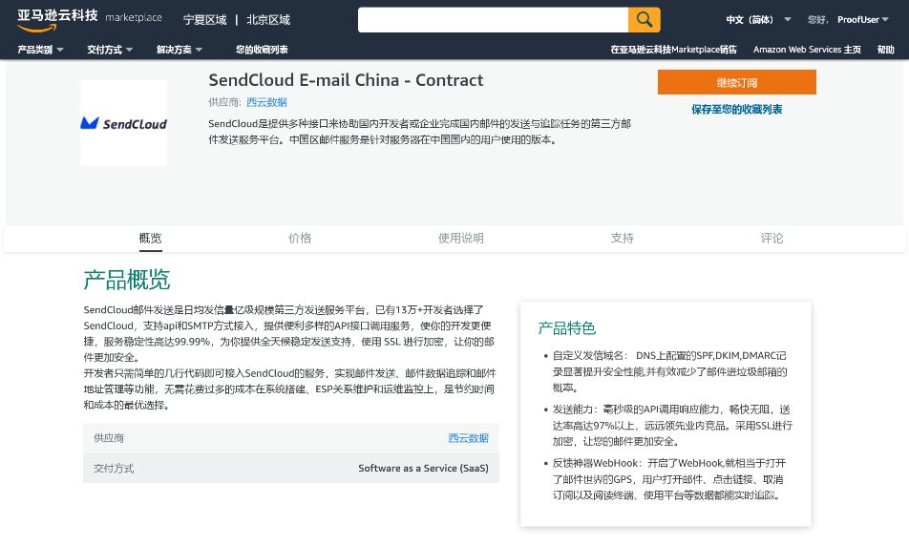Open 在亚马逊云科技Marketplace销售 link
The image size is (909, 546).
(673, 50)
